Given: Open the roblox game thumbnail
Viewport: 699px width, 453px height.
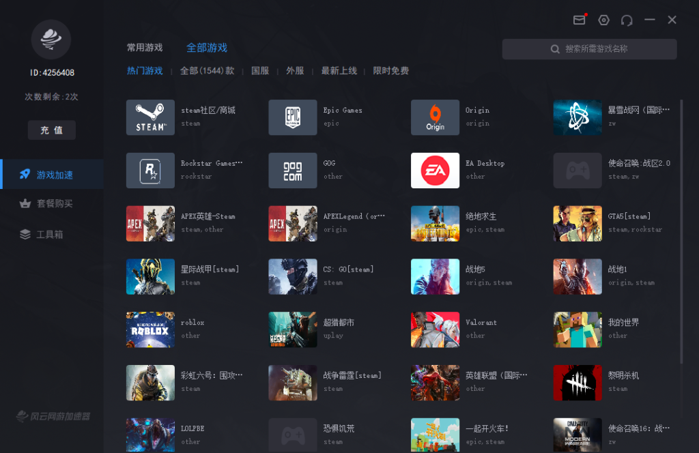Looking at the screenshot, I should click(x=150, y=329).
